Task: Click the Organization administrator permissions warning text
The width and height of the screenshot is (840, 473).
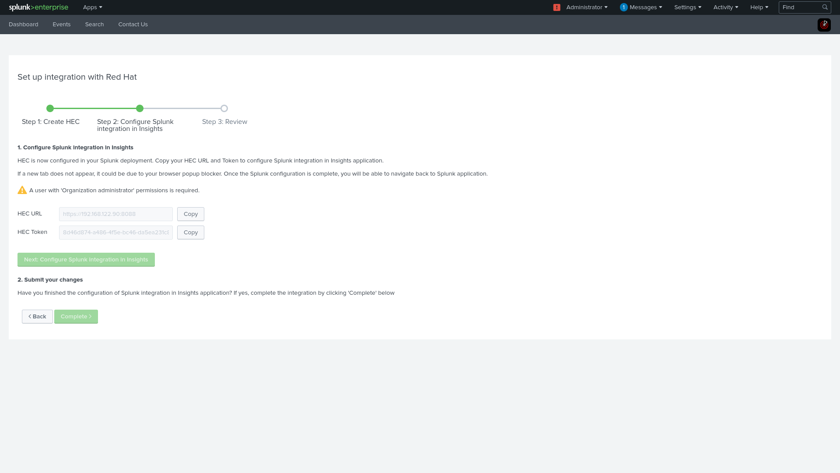Action: (x=115, y=191)
